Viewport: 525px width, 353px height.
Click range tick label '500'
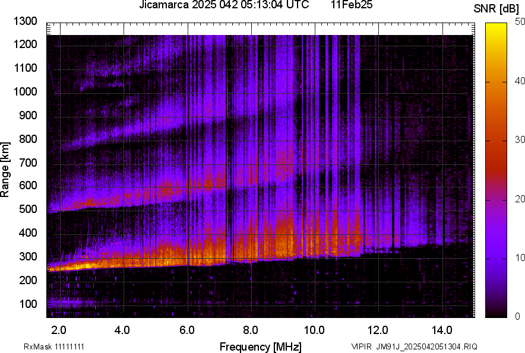28,209
